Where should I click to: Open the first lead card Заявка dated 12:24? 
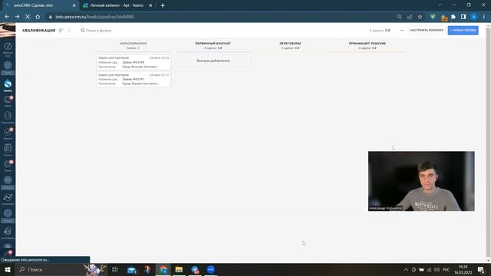[x=133, y=62]
